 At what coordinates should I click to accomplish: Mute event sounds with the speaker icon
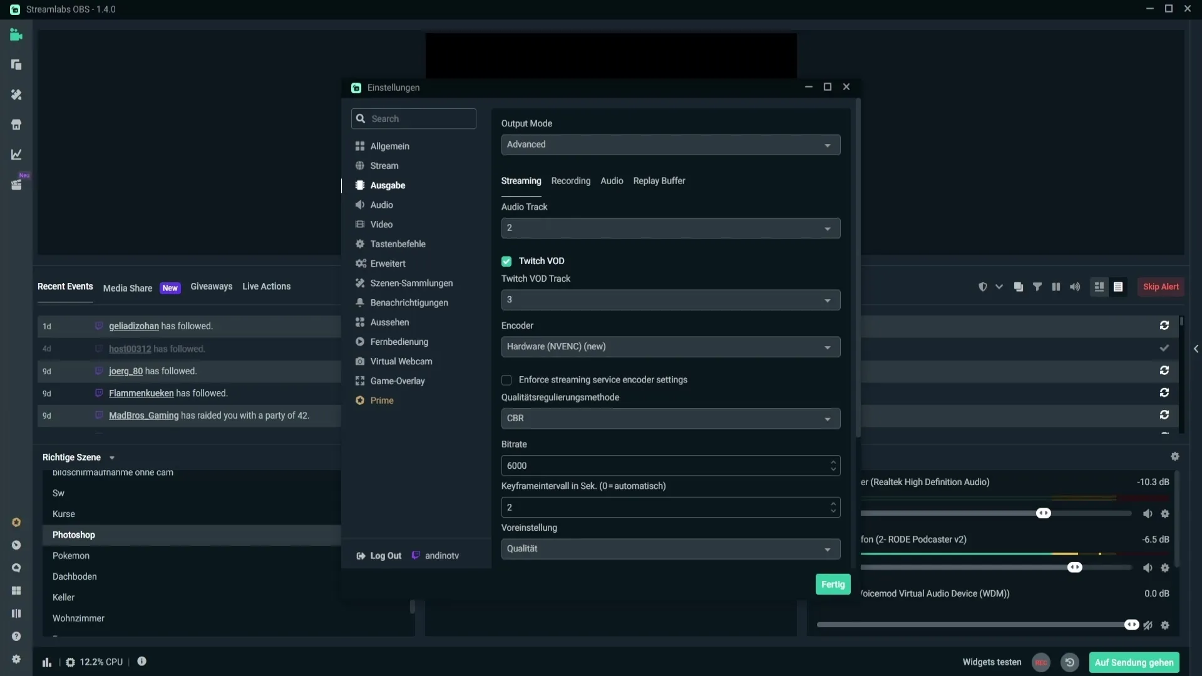coord(1075,287)
